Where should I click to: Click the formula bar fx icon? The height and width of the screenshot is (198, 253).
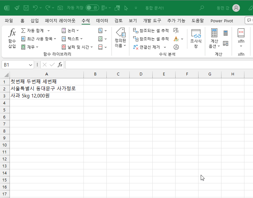coord(60,65)
